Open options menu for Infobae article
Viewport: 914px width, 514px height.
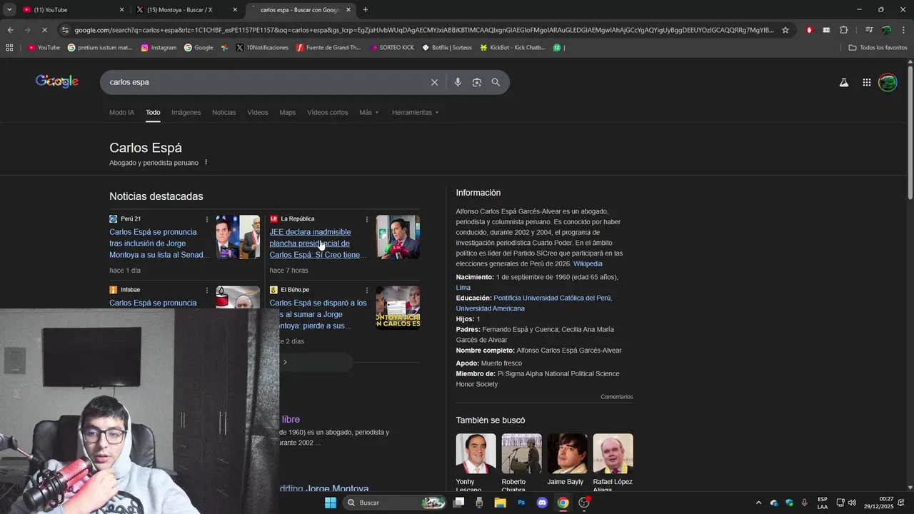(x=207, y=290)
